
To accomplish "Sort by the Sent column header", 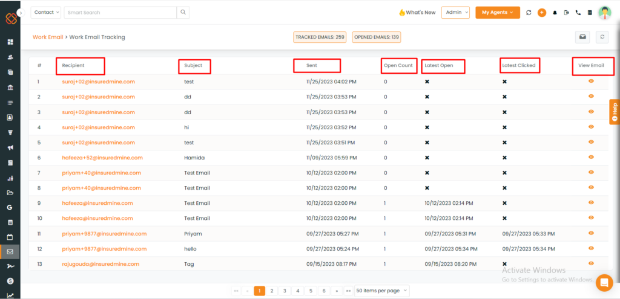I will pos(312,65).
